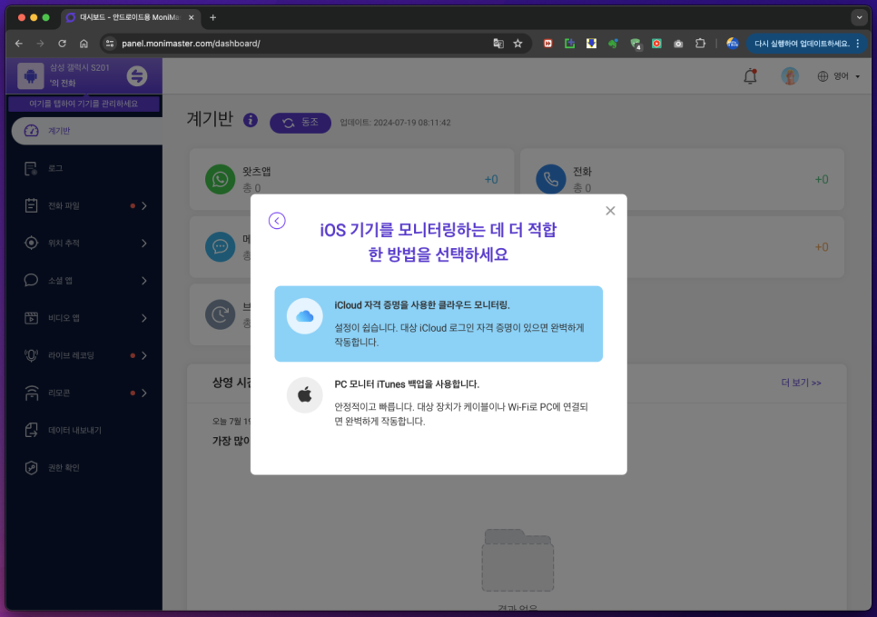Click the Apple logo icon
877x617 pixels.
coord(304,394)
